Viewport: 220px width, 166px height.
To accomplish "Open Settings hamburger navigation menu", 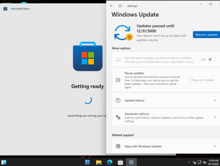I will point(120,6).
